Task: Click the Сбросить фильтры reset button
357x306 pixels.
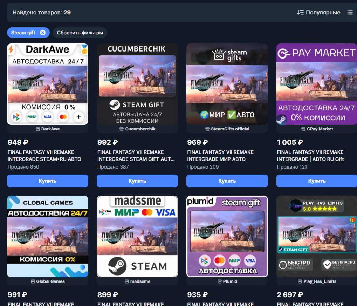Action: coord(80,33)
